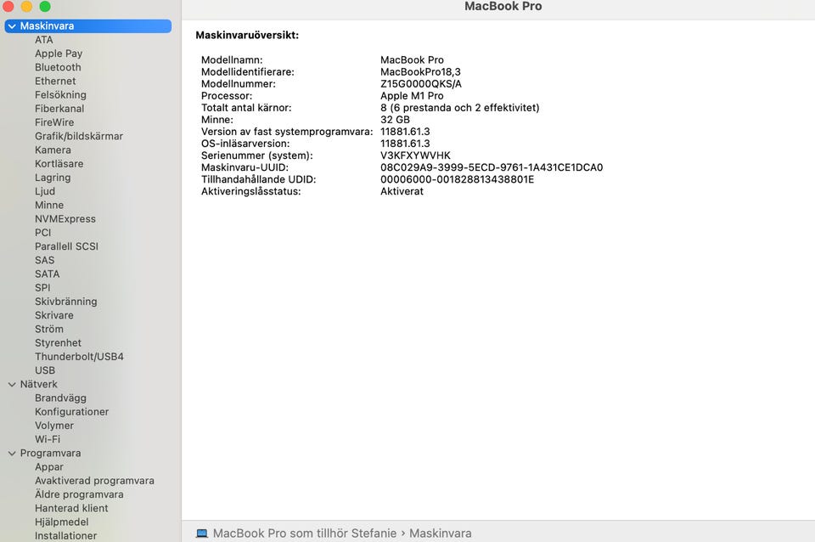Select Lagring in the sidebar
This screenshot has width=815, height=542.
[53, 178]
